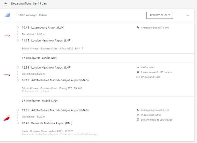This screenshot has width=197, height=143.
Task: Click the stream media to your device icon
Action: 138,120
